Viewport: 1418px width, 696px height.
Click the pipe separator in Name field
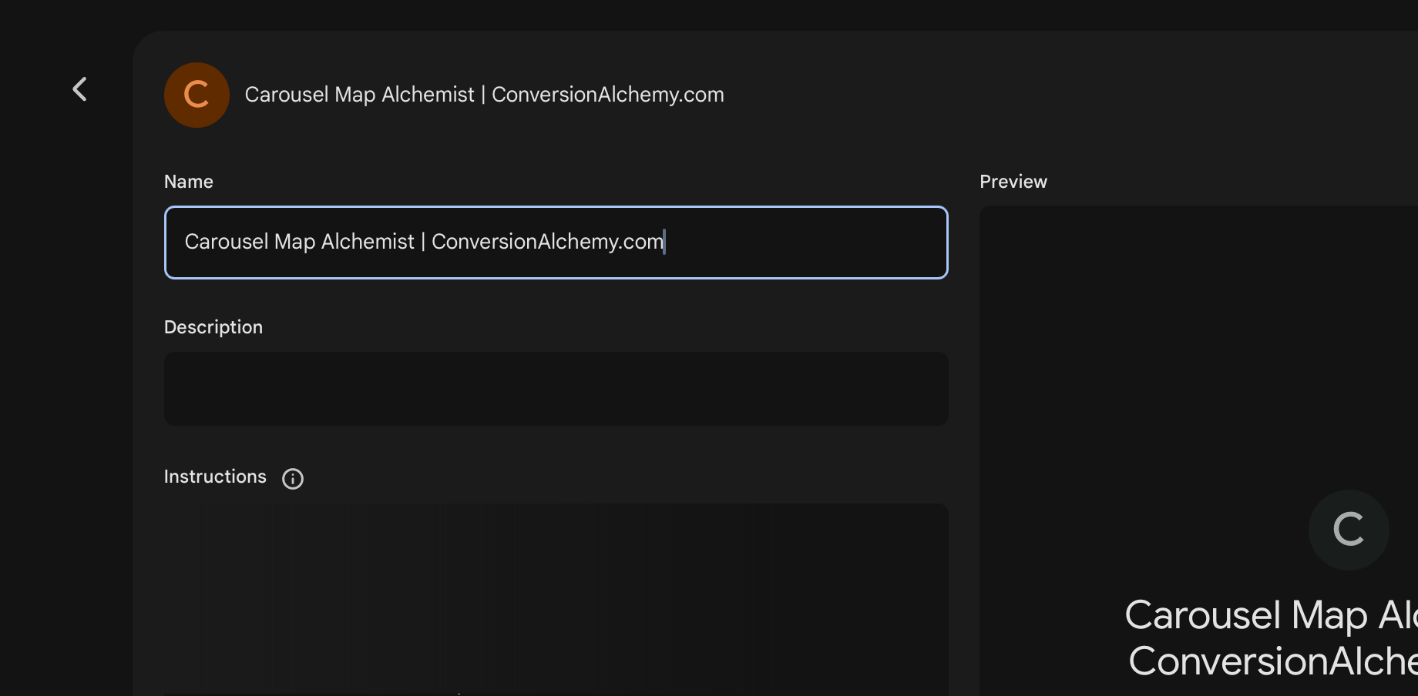[423, 242]
